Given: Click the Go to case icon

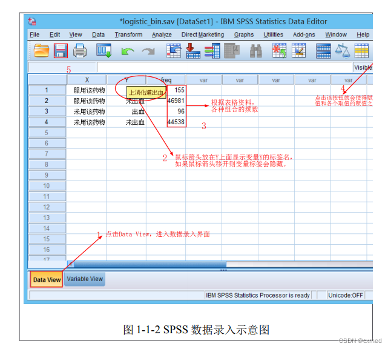Looking at the screenshot, I should [174, 51].
